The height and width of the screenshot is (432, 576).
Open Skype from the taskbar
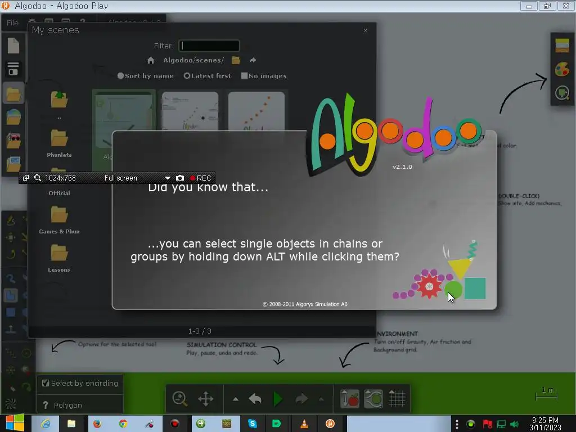point(253,424)
